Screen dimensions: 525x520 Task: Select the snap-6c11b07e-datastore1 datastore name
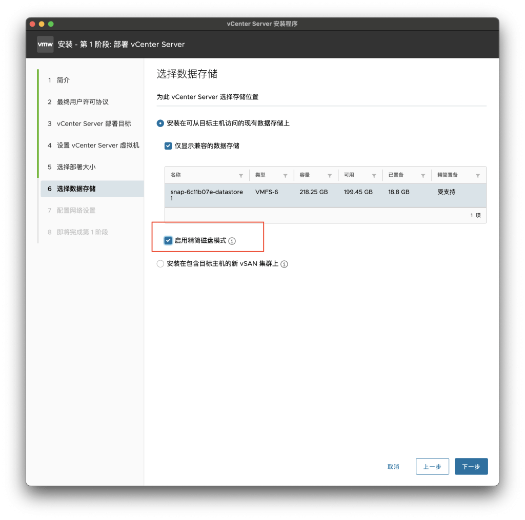[207, 195]
